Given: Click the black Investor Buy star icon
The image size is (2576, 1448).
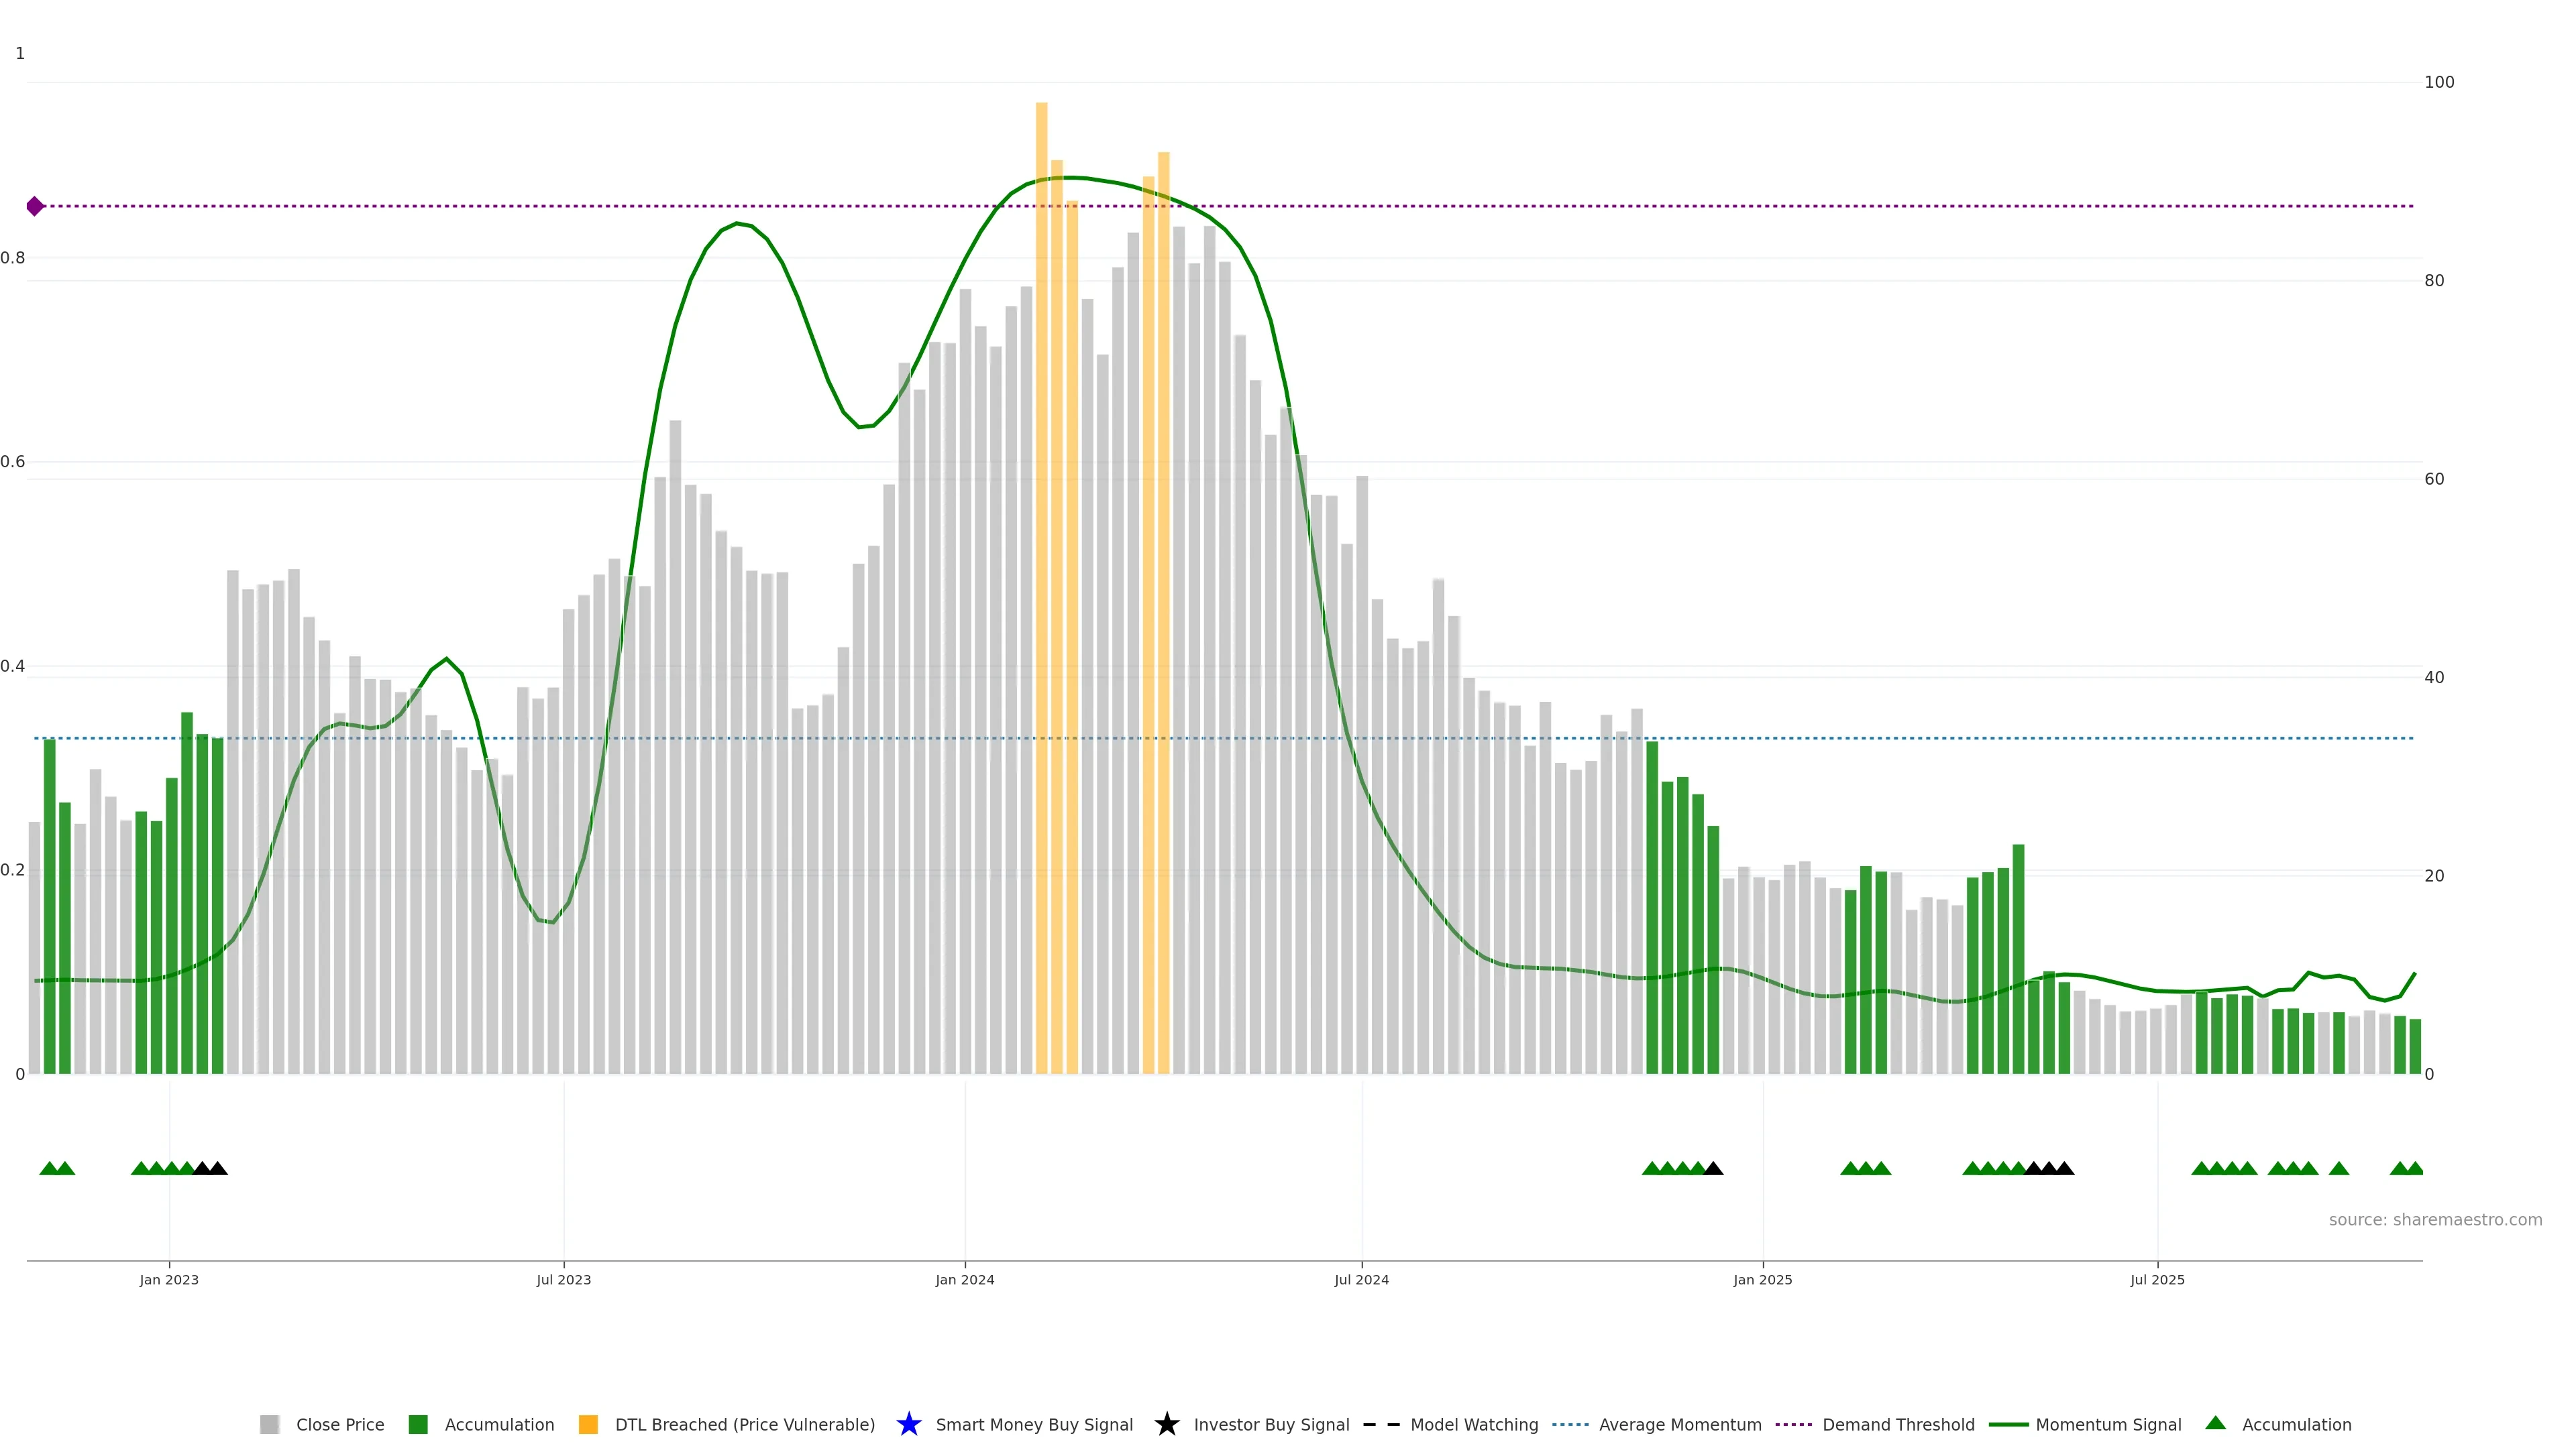Looking at the screenshot, I should click(1166, 1424).
